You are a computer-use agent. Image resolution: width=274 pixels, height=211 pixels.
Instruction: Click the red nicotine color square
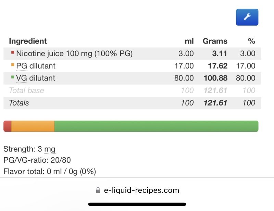click(13, 52)
